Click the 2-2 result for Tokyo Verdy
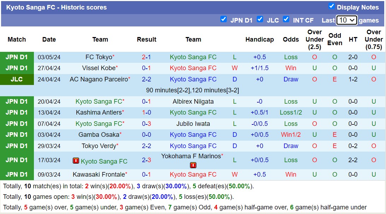This screenshot has height=214, width=386. (147, 146)
